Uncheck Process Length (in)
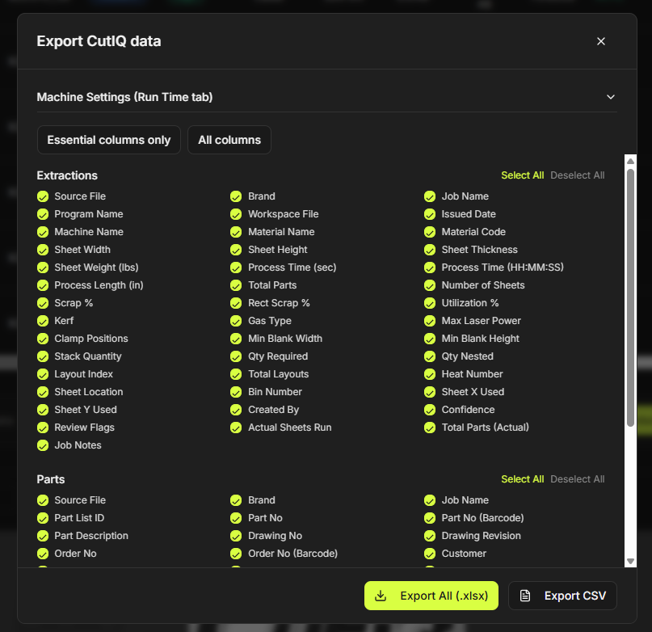 point(43,285)
